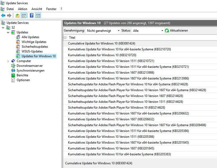Image resolution: width=217 pixels, height=168 pixels.
Task: Open Berichte node
Action: coord(22,75)
